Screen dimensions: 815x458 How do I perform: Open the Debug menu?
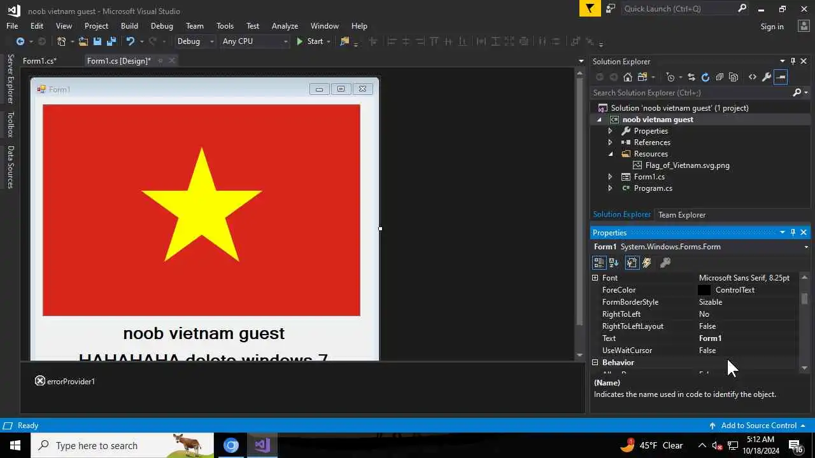162,26
